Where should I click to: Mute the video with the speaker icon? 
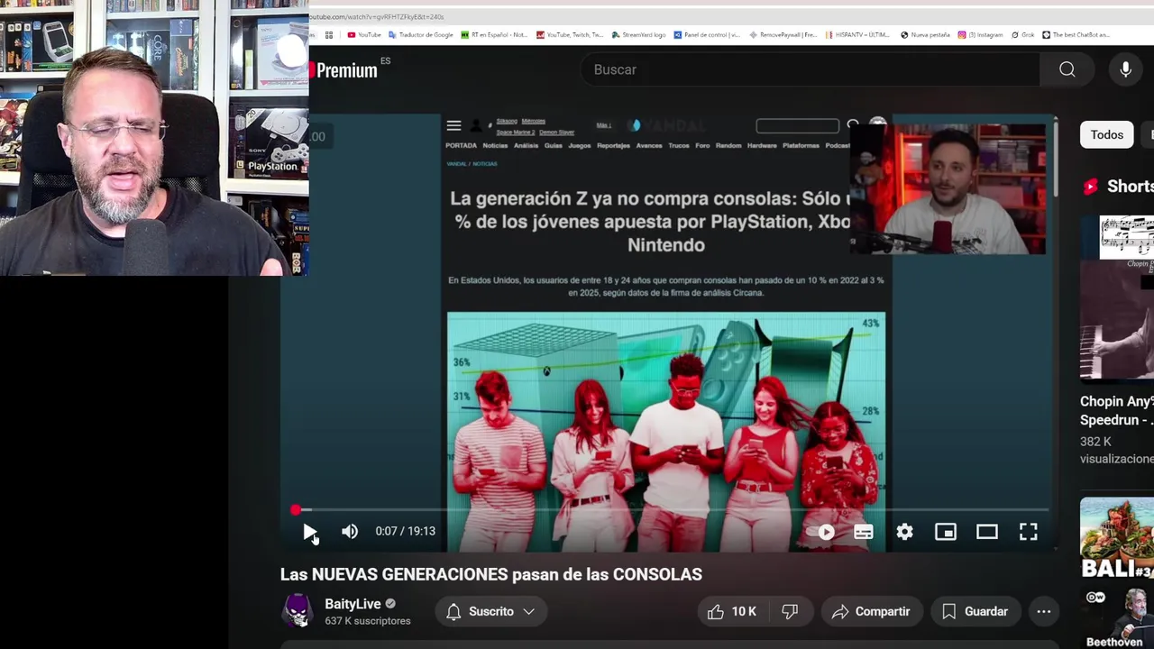click(x=350, y=532)
